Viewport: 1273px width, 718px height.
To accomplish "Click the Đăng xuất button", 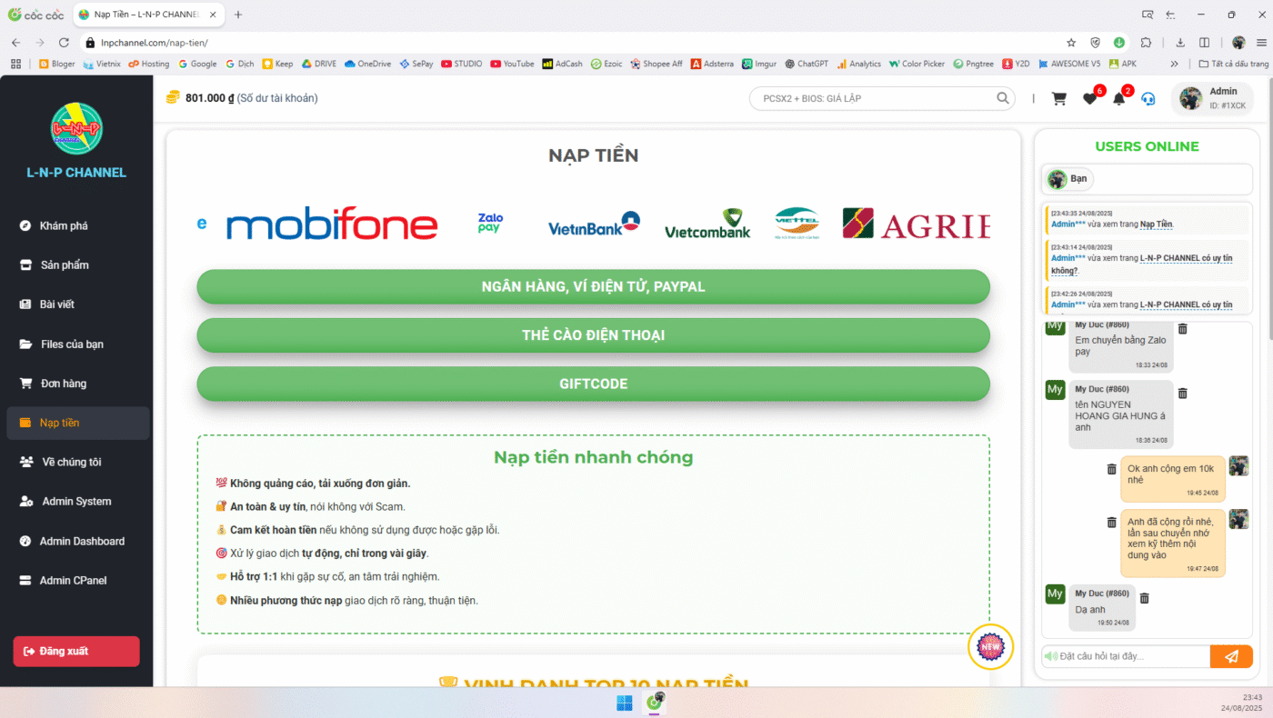I will click(76, 652).
